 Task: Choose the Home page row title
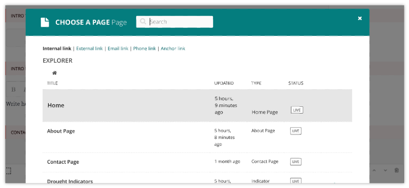pyautogui.click(x=56, y=106)
